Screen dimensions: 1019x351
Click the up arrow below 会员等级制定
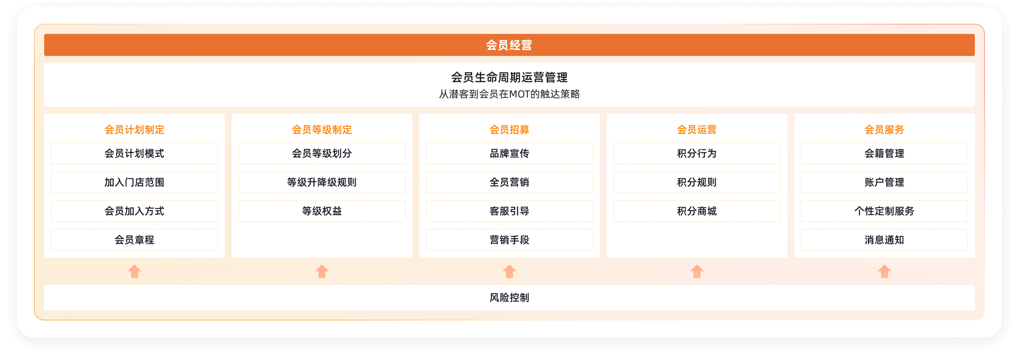click(322, 271)
